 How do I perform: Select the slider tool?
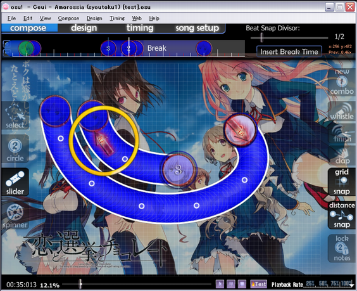coord(15,182)
